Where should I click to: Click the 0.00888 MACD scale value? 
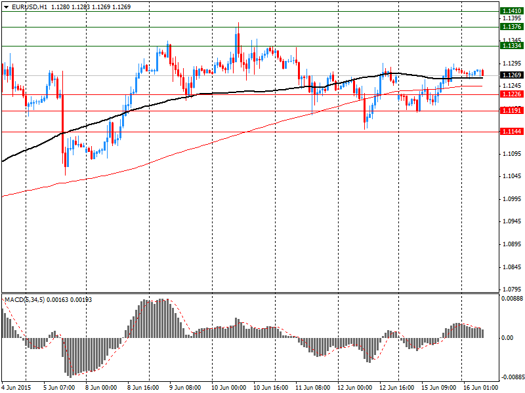(x=512, y=299)
